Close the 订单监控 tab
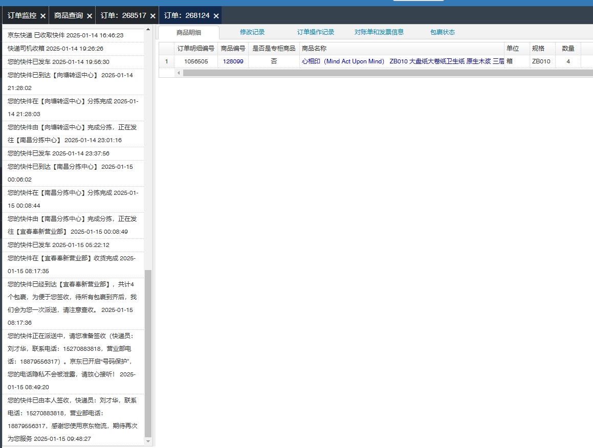This screenshot has width=593, height=448. pyautogui.click(x=43, y=16)
